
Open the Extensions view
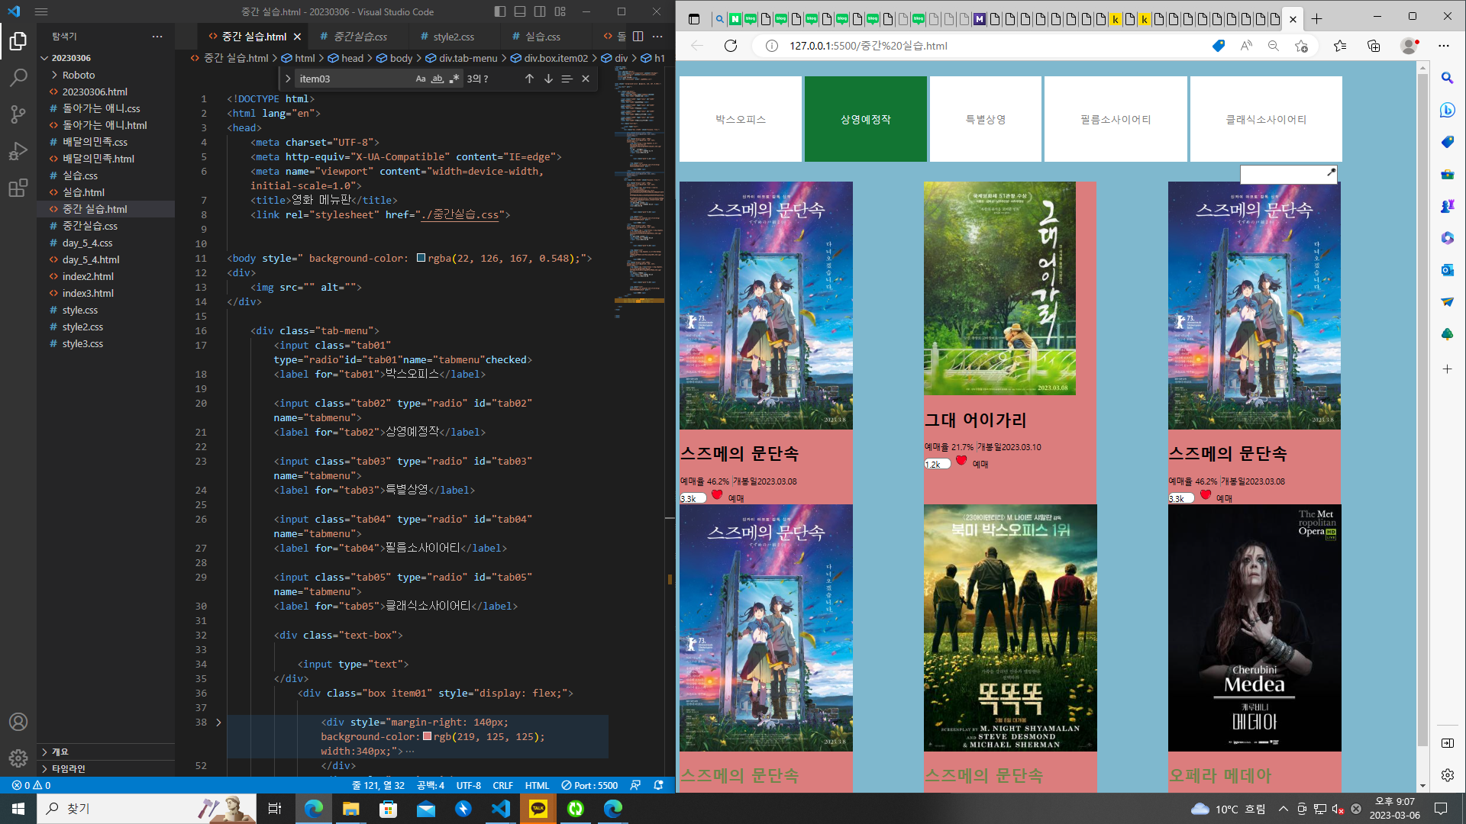tap(18, 188)
